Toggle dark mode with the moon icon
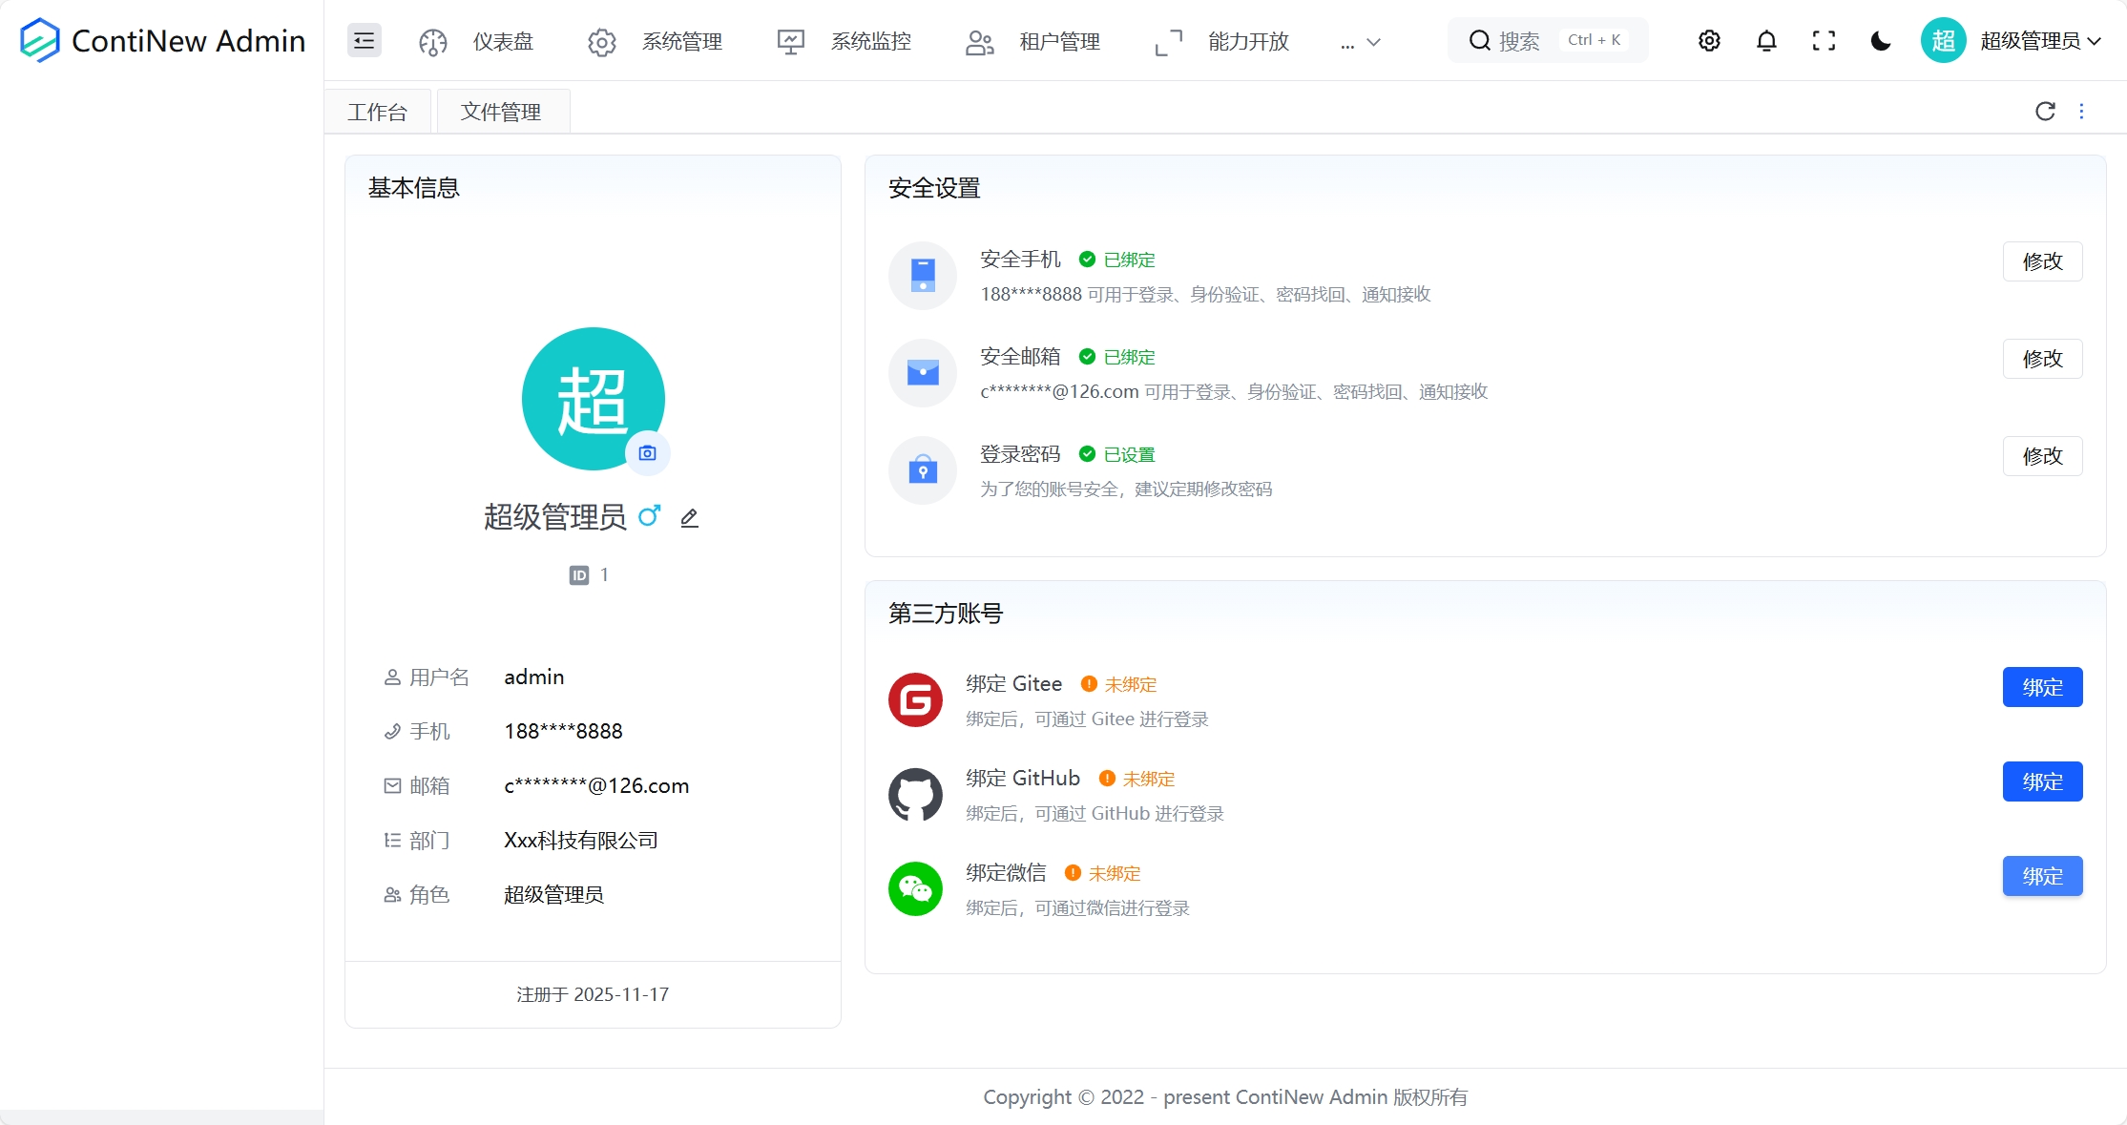 (x=1881, y=41)
